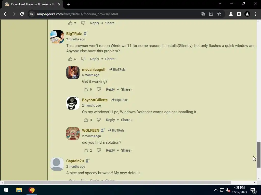The width and height of the screenshot is (261, 195).
Task: Click Captain2u's default gray avatar
Action: click(57, 164)
